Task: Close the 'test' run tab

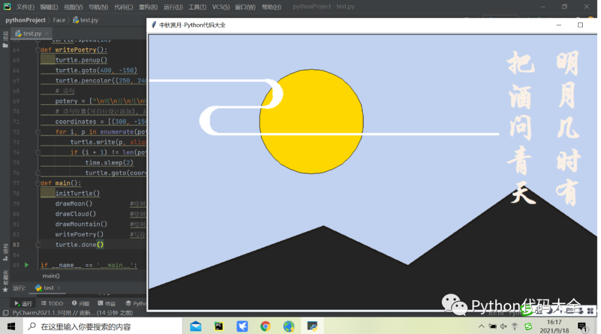Action: click(x=58, y=288)
